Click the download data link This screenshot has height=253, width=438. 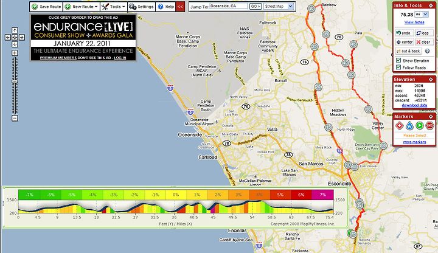pyautogui.click(x=414, y=105)
